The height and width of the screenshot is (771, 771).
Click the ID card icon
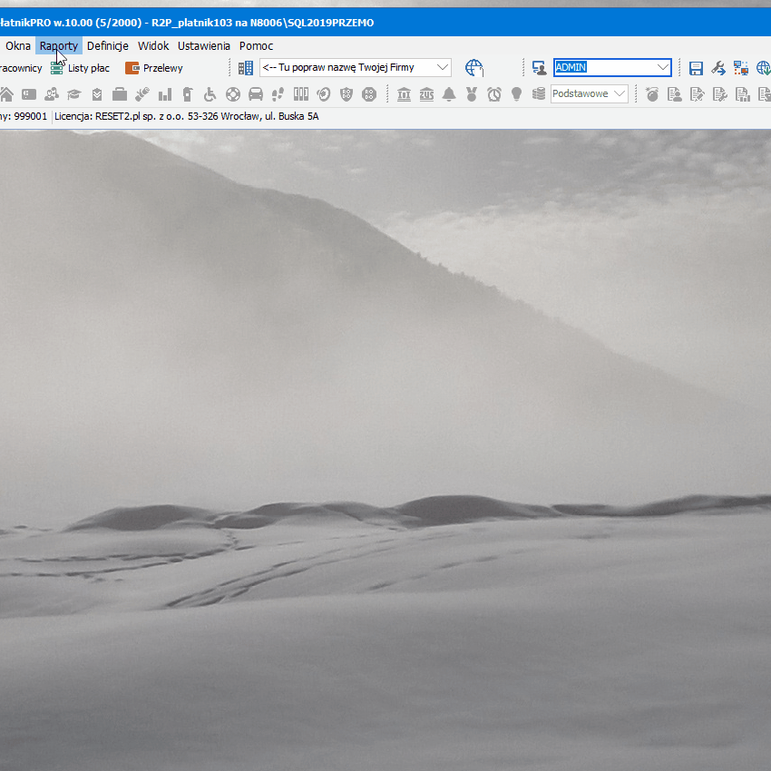click(x=29, y=94)
